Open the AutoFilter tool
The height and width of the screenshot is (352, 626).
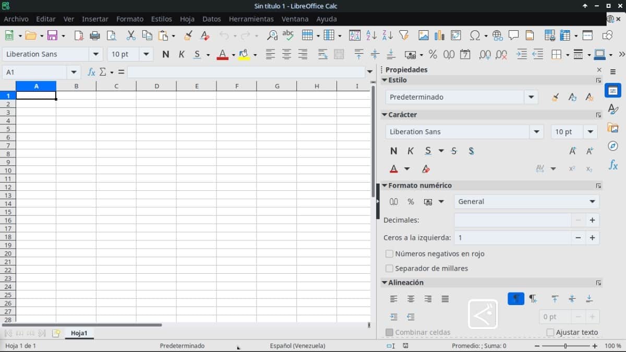click(x=403, y=35)
